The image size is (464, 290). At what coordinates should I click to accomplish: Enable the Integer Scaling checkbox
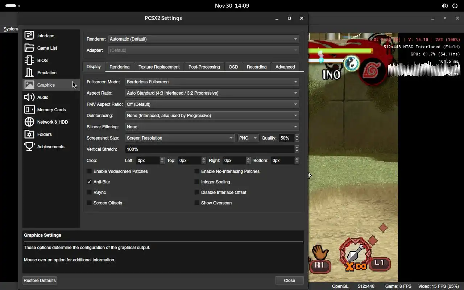[x=197, y=182]
